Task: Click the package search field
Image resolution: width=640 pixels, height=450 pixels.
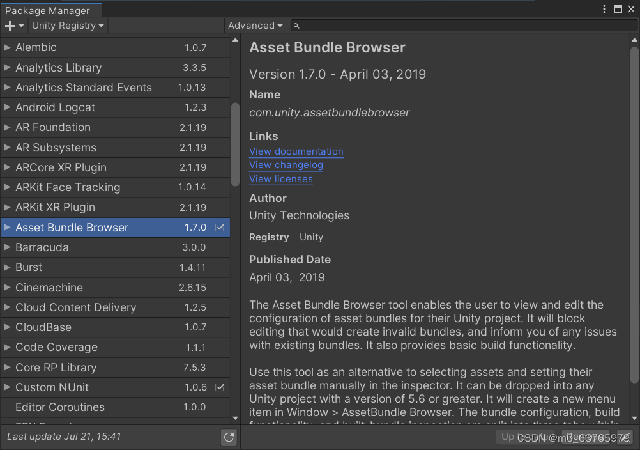Action: click(x=464, y=26)
